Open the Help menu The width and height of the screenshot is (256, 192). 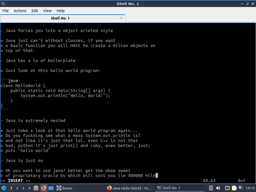pyautogui.click(x=60, y=11)
